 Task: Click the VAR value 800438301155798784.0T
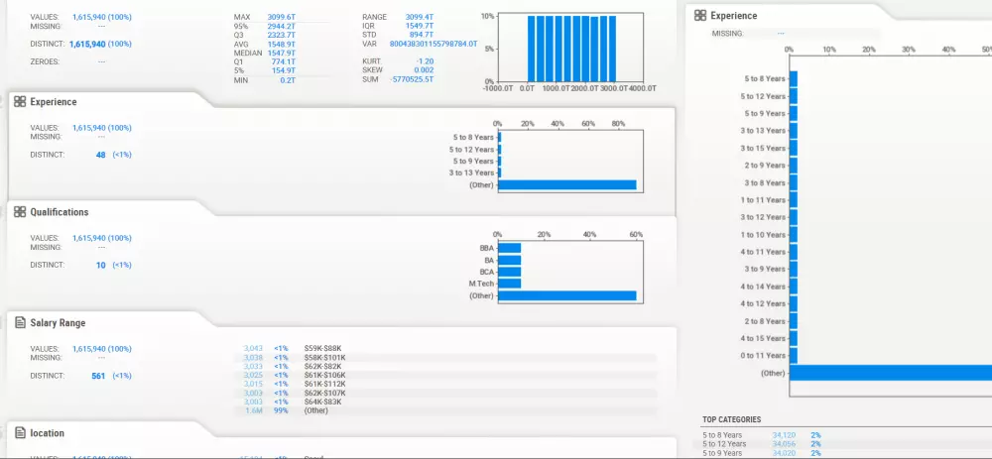pos(434,45)
